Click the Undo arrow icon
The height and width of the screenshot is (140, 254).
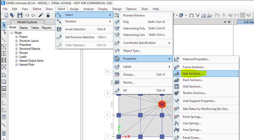[27, 15]
